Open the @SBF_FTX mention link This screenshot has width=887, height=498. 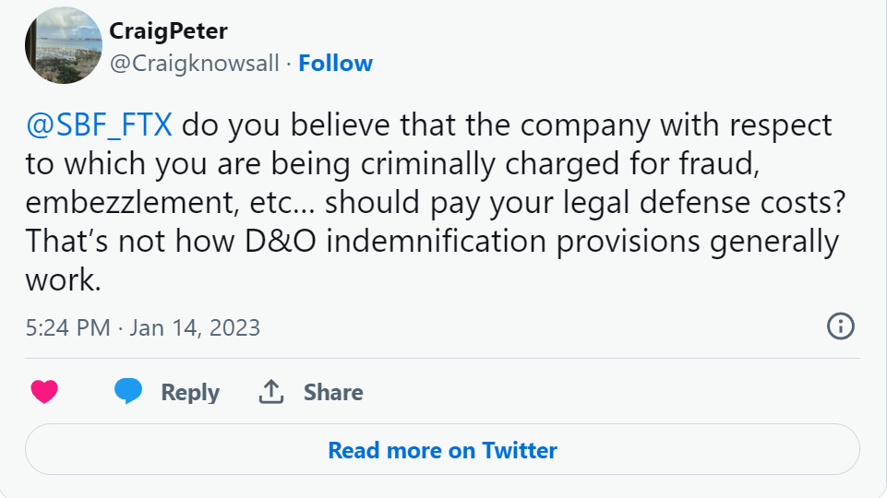(100, 125)
